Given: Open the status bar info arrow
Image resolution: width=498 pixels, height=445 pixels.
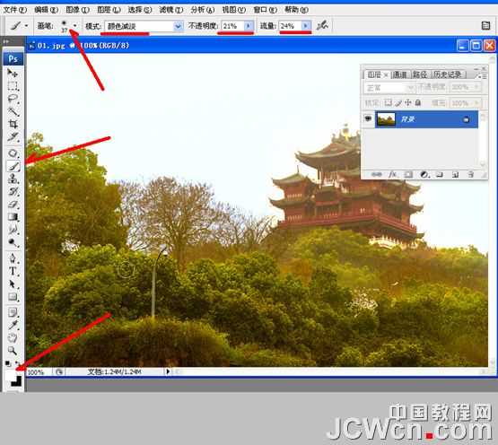Looking at the screenshot, I should (x=168, y=371).
